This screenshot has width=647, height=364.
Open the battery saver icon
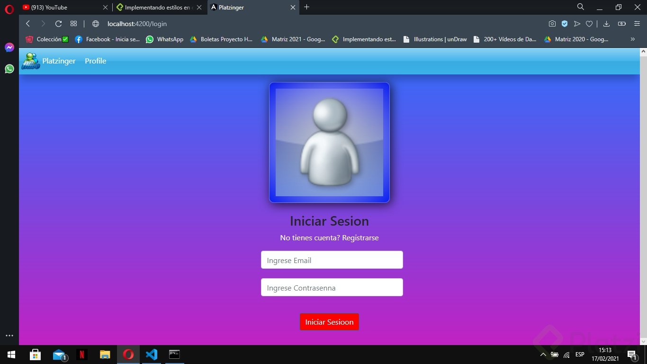click(x=622, y=24)
